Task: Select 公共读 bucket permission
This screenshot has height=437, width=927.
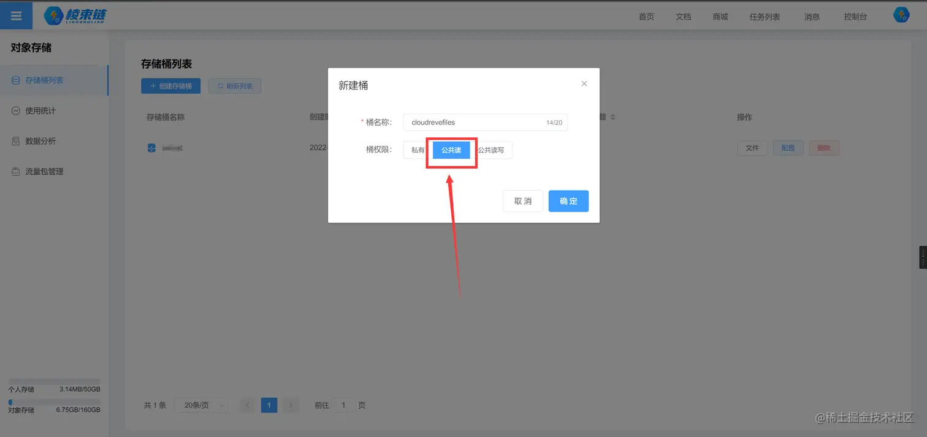Action: (x=451, y=150)
